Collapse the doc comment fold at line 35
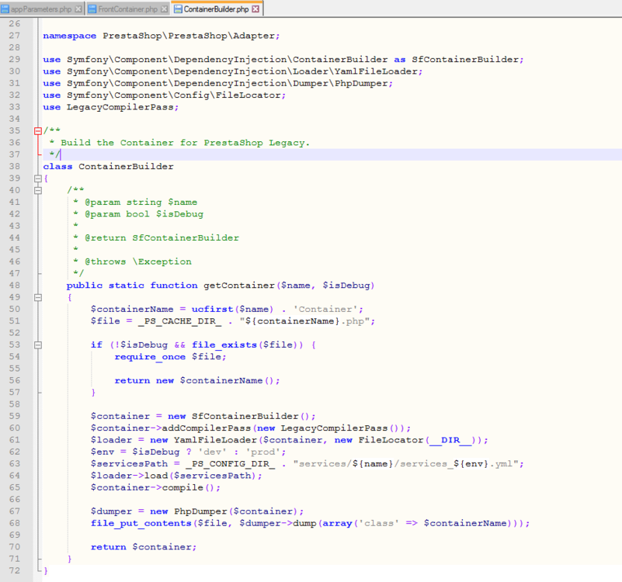 point(37,130)
